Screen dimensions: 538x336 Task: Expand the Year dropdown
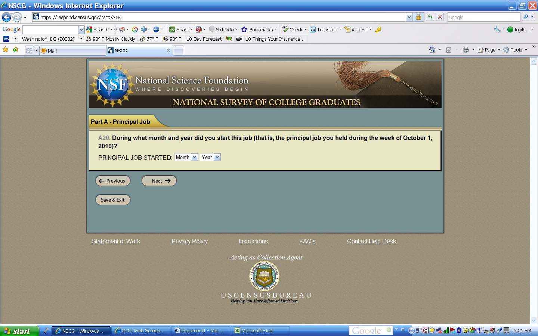click(x=210, y=157)
